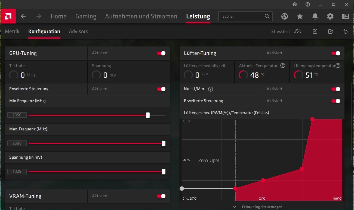Show help for Null U/Min.
Image resolution: width=354 pixels, height=210 pixels.
pyautogui.click(x=211, y=89)
